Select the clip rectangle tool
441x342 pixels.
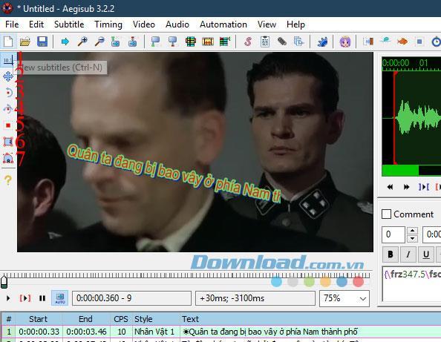click(8, 142)
